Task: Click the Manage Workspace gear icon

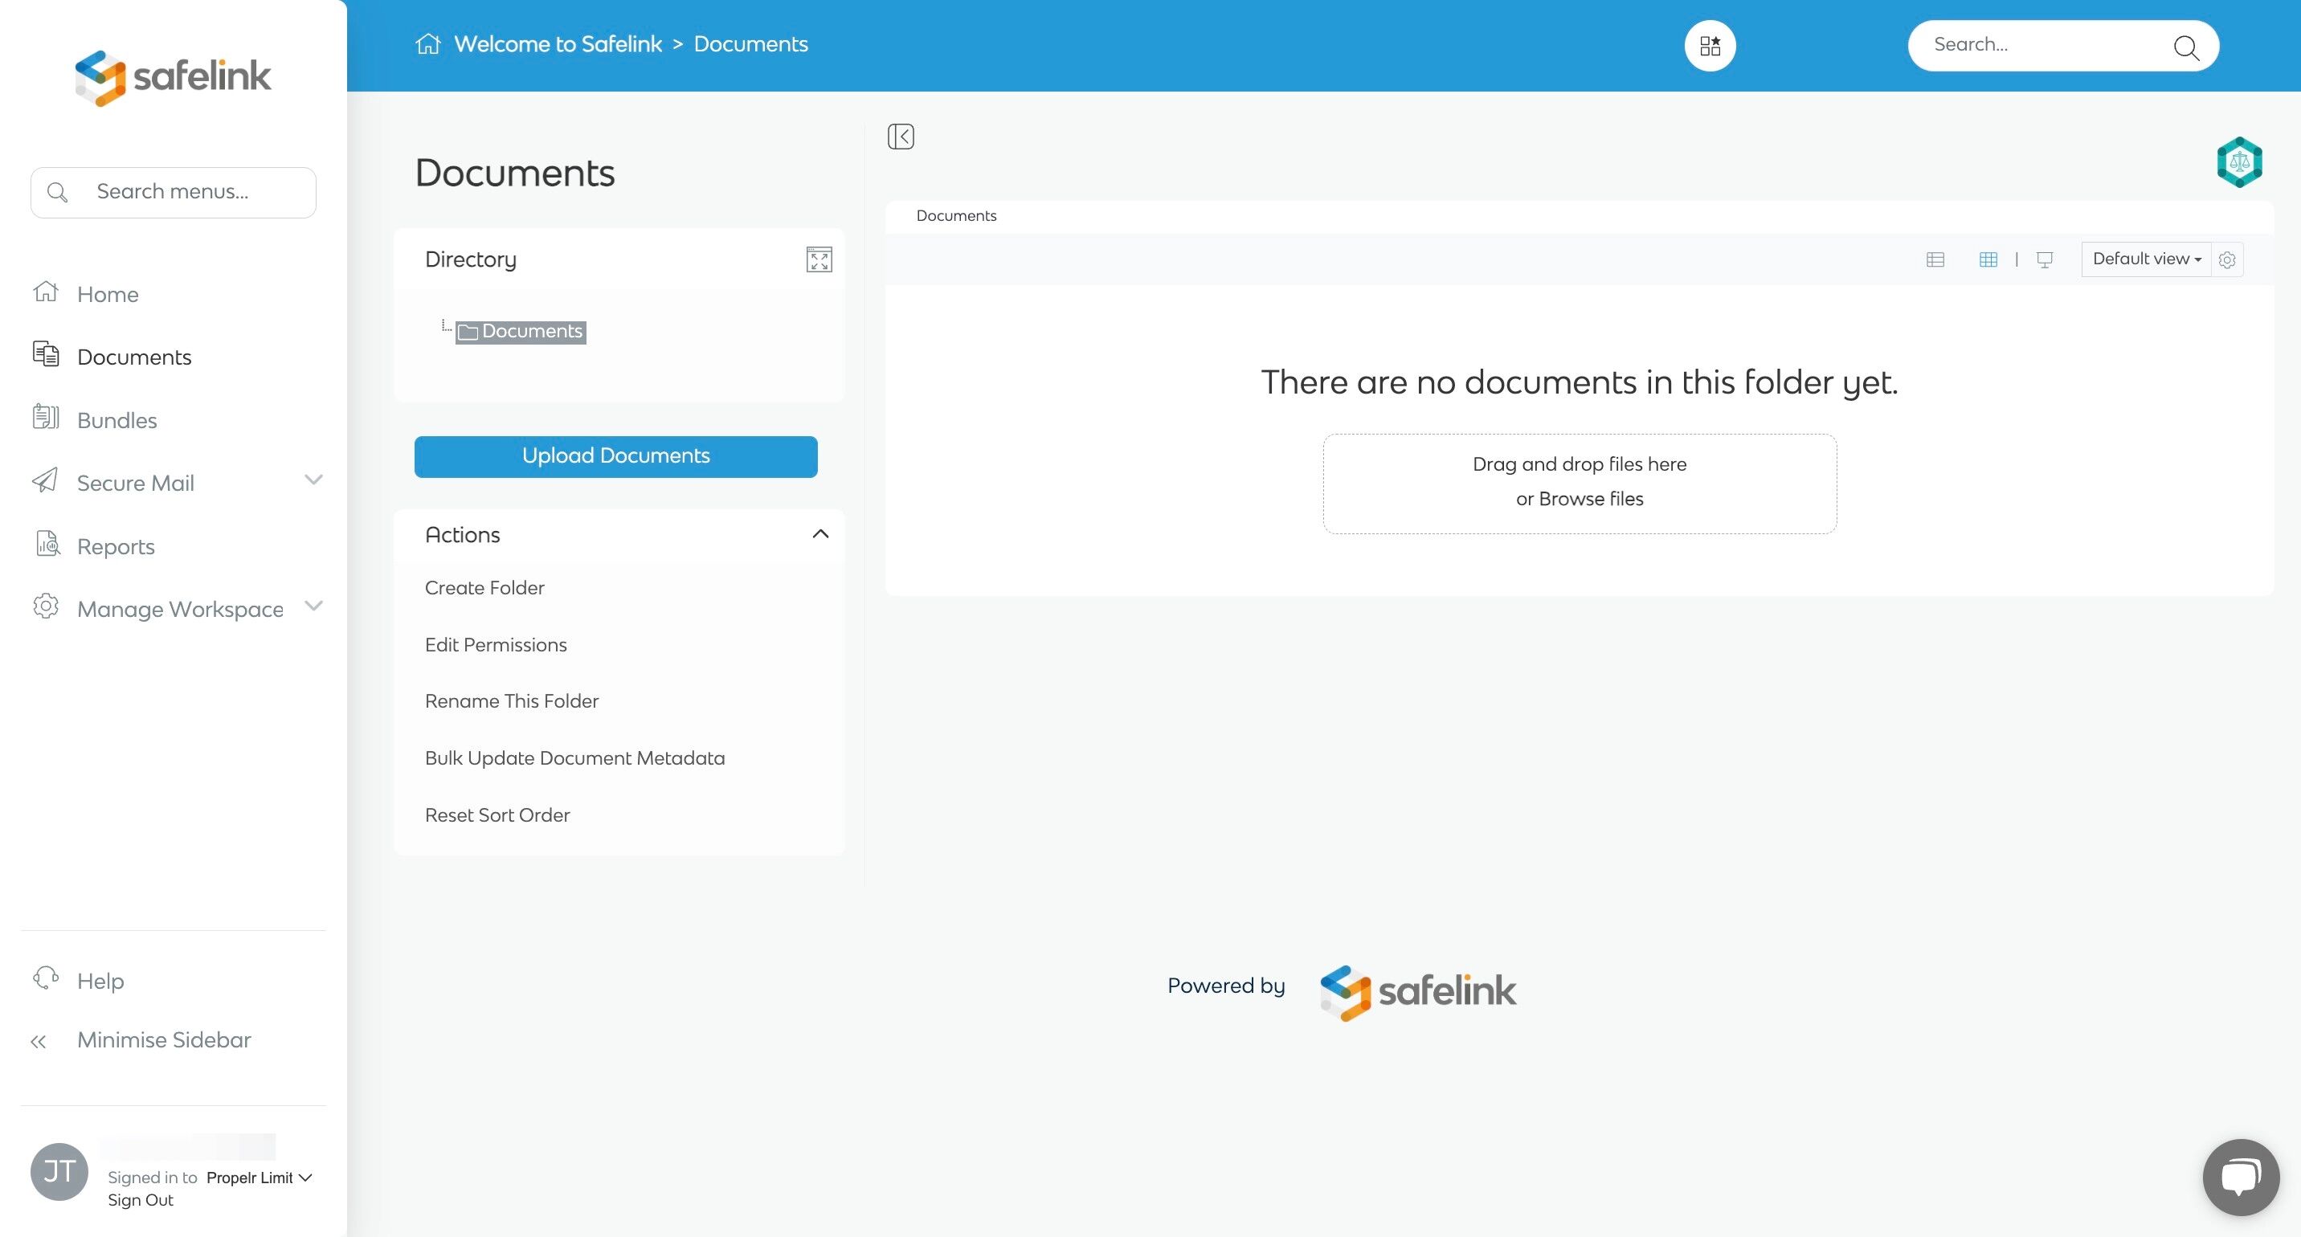Action: click(x=46, y=606)
